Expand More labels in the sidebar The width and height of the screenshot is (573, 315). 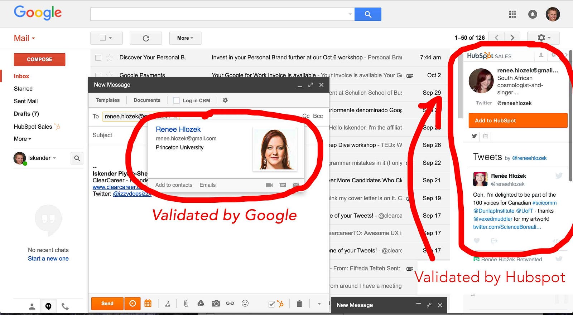tap(23, 139)
